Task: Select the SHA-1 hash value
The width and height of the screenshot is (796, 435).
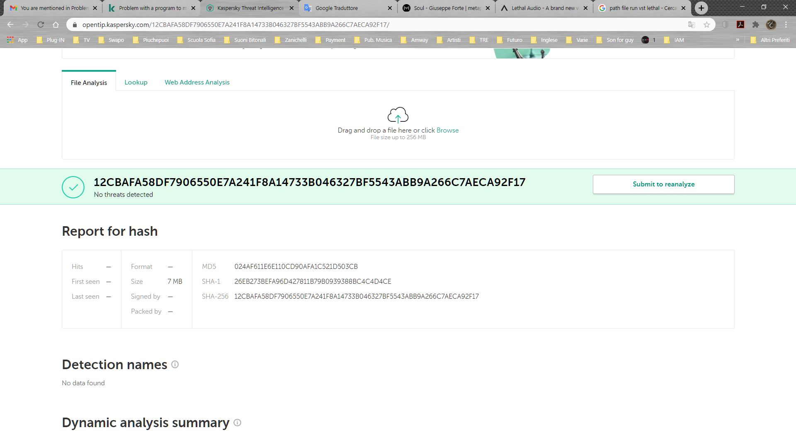Action: tap(313, 281)
